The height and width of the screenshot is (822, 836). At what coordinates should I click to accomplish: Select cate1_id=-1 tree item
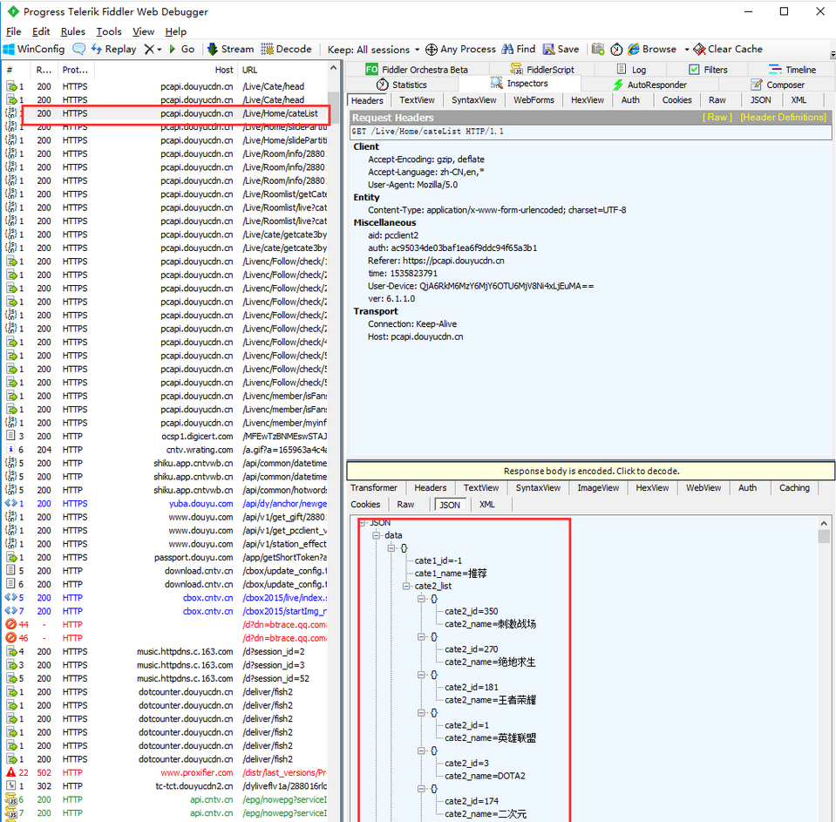tap(438, 560)
